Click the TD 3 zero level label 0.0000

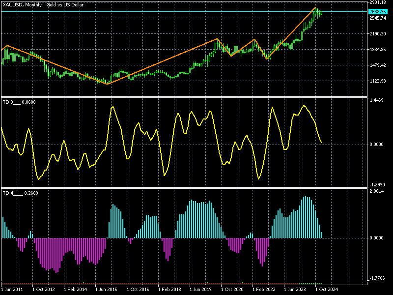377,145
